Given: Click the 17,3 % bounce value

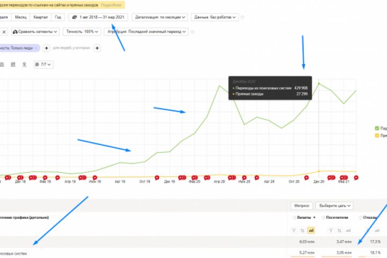Looking at the screenshot, I should (375, 241).
